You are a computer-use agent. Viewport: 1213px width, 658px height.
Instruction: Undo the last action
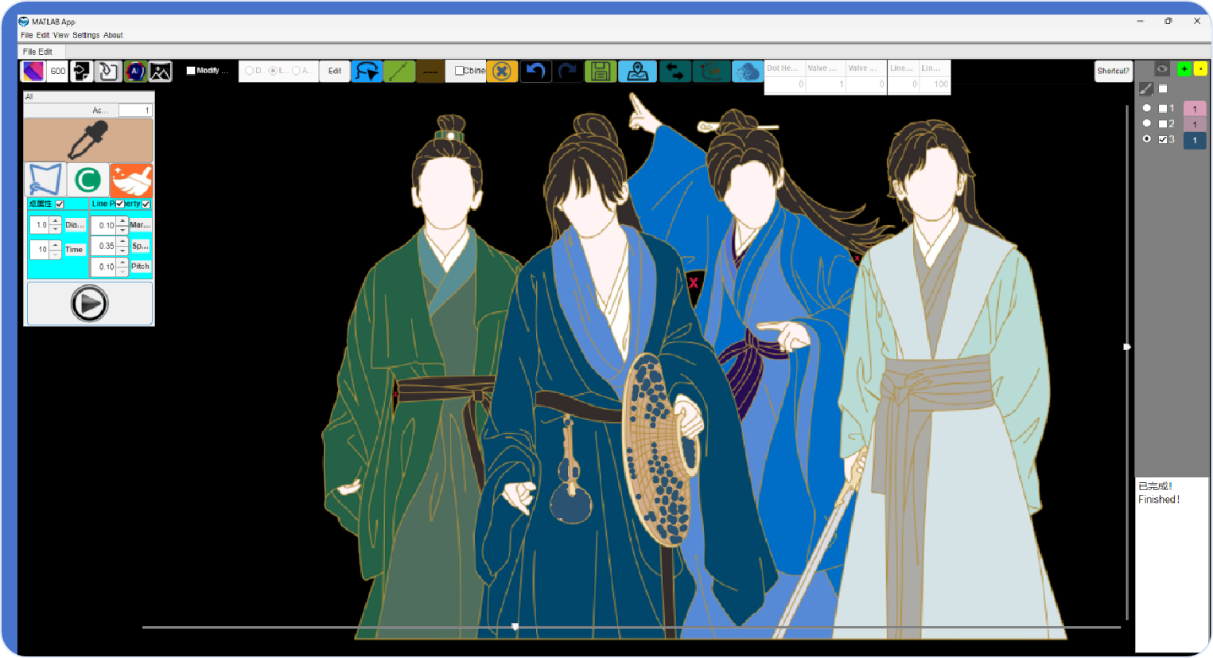click(535, 72)
